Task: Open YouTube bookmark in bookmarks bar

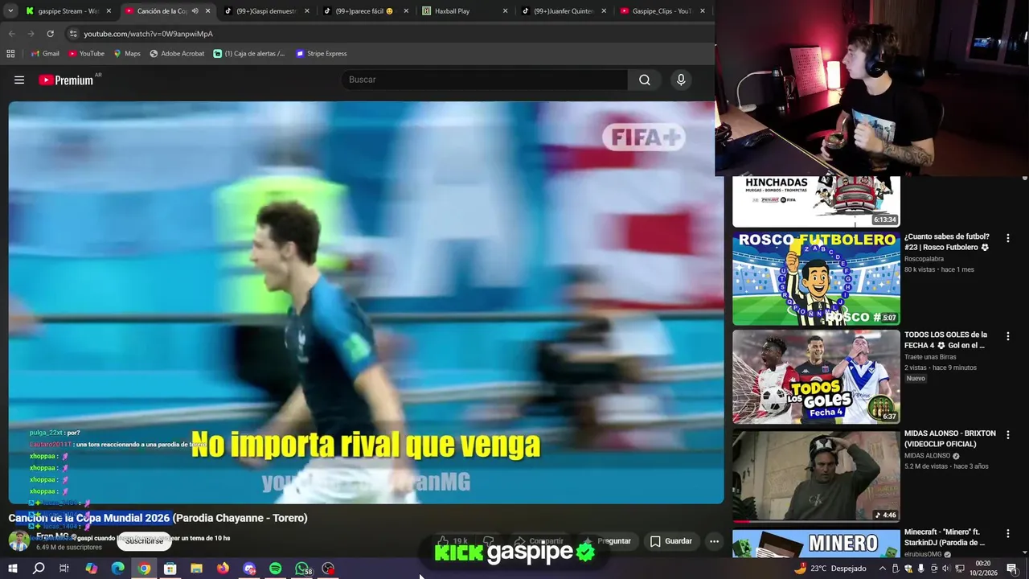Action: pos(86,54)
